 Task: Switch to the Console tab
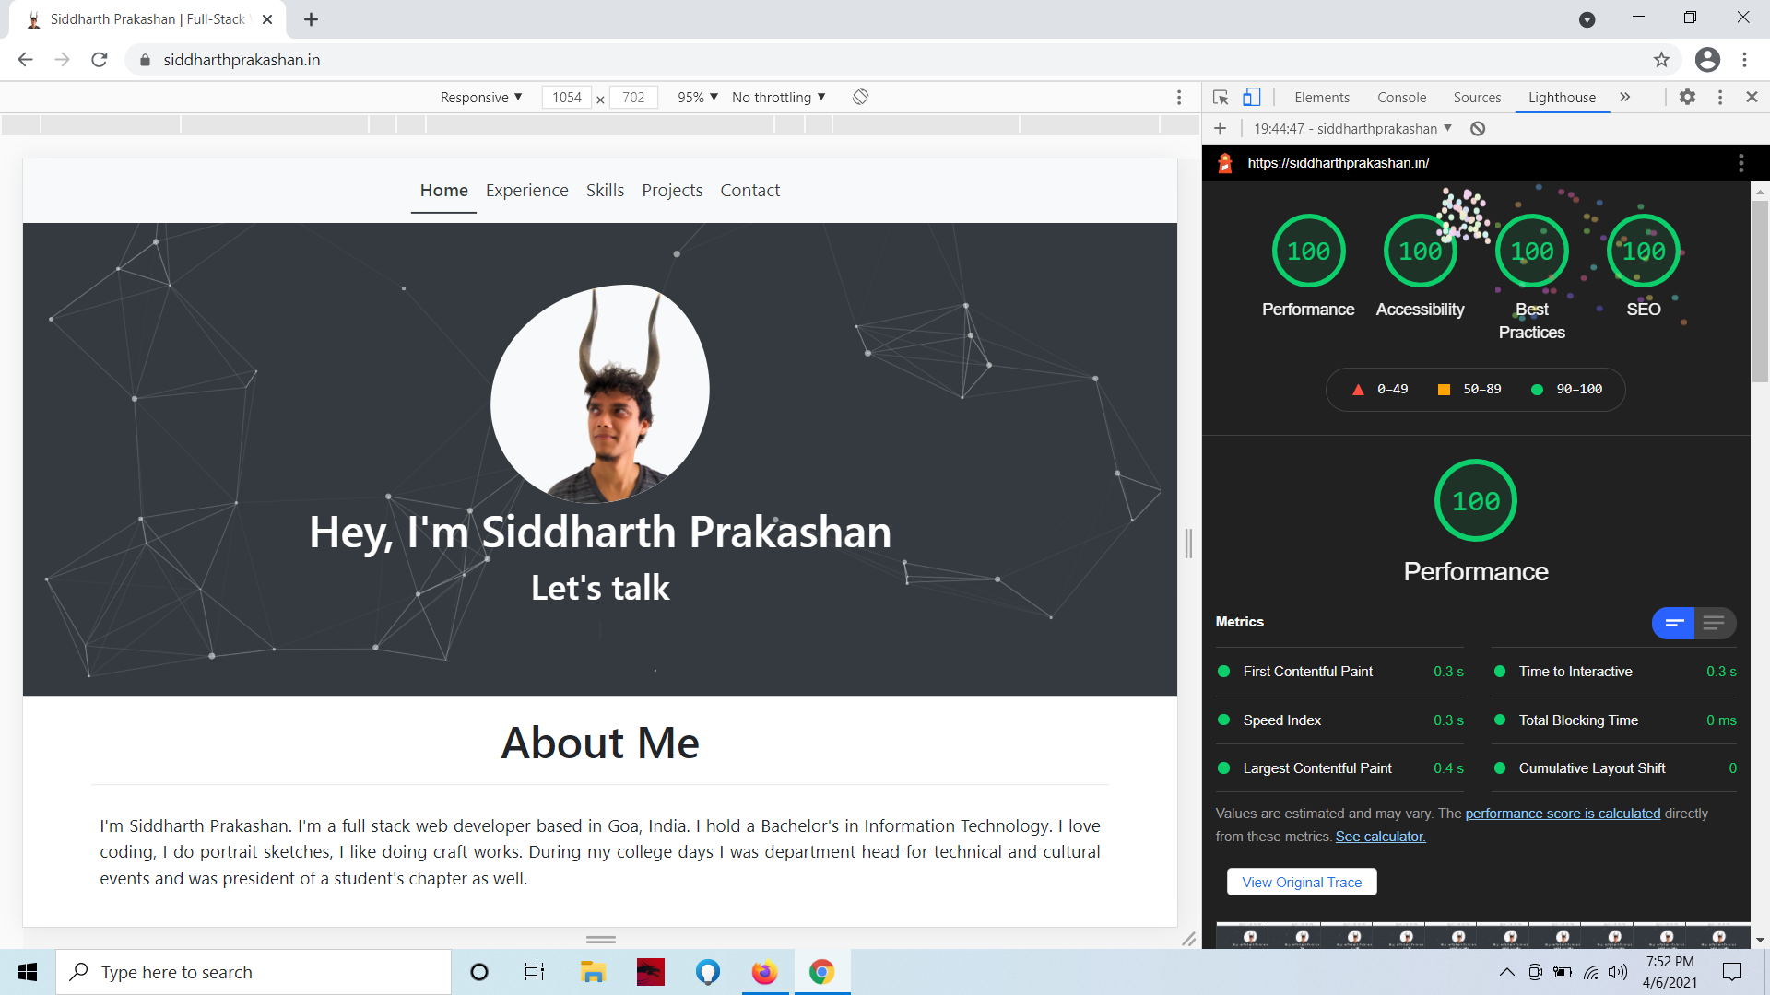1400,97
